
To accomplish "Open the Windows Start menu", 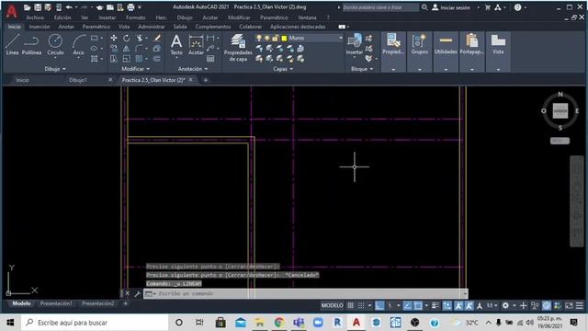I will click(x=10, y=323).
